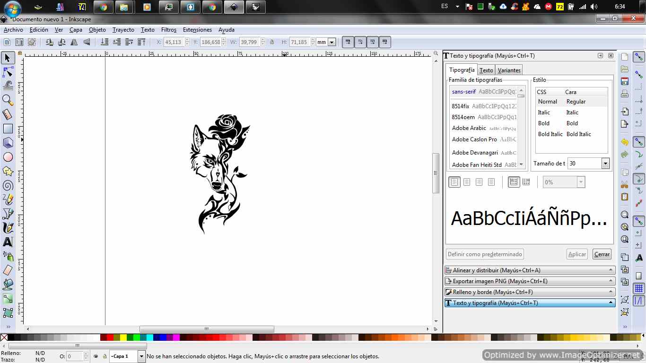The width and height of the screenshot is (646, 363).
Task: Select the Paint Bucket fill tool
Action: pyautogui.click(x=8, y=285)
